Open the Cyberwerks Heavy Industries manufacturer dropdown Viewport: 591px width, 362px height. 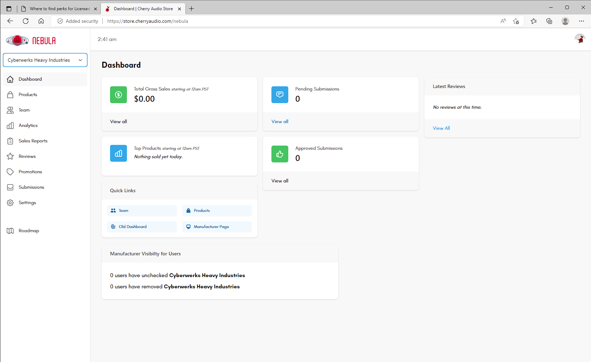45,60
